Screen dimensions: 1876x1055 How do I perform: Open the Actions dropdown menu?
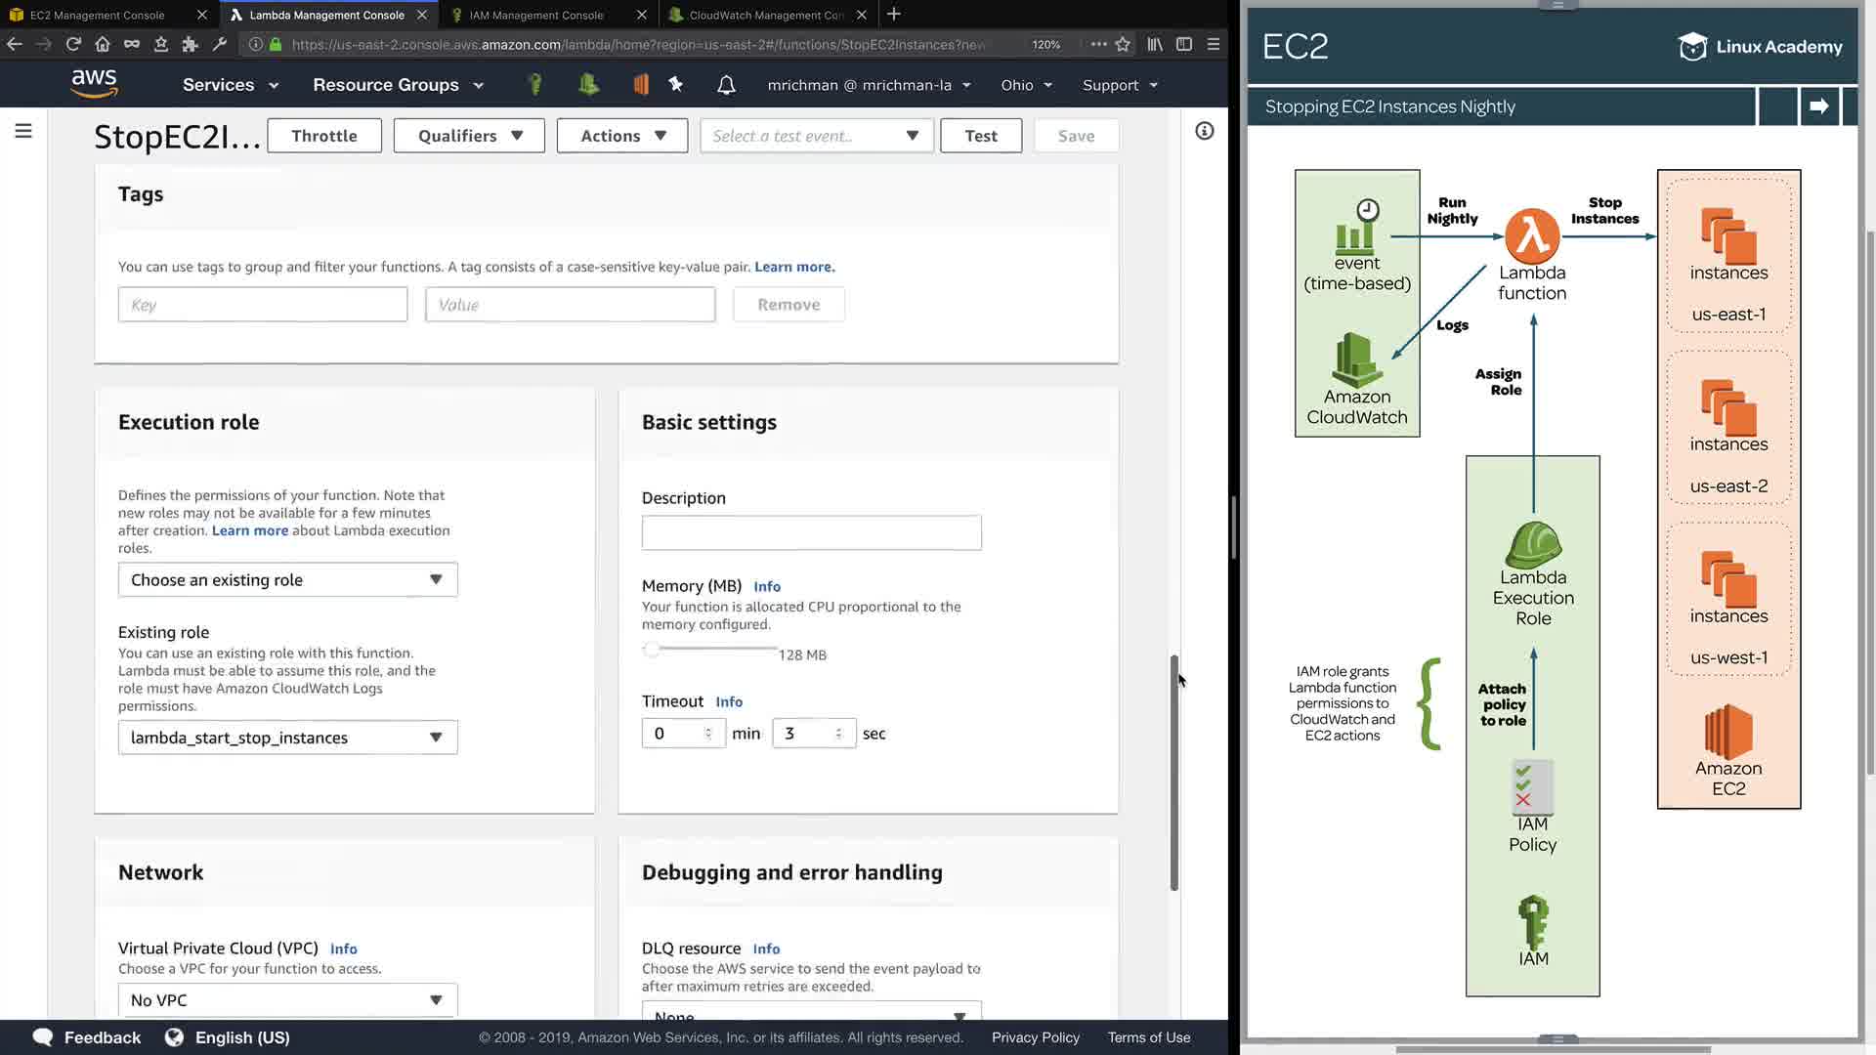pos(622,136)
